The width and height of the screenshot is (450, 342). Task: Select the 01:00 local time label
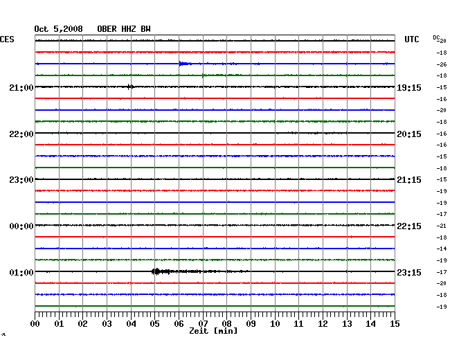pos(21,272)
